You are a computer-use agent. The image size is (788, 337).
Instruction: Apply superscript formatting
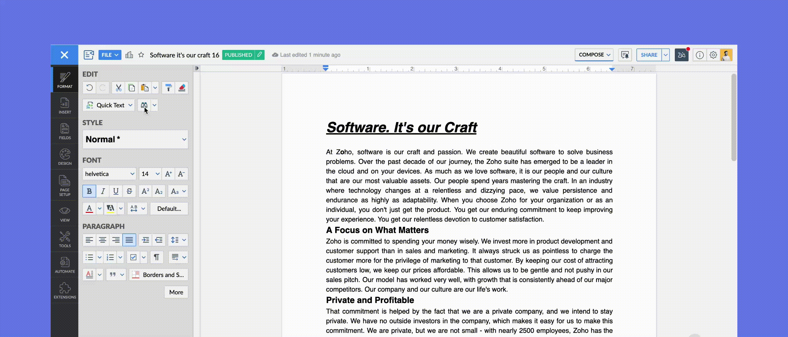(x=145, y=191)
